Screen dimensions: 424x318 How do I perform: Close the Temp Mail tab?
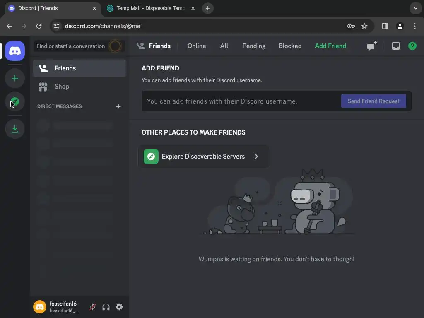pyautogui.click(x=193, y=8)
